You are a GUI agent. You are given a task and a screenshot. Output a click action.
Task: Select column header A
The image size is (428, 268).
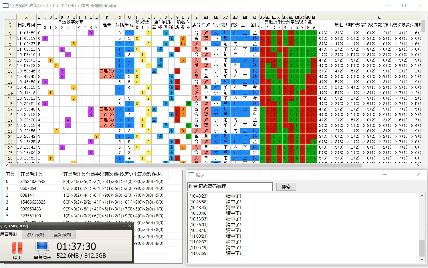pyautogui.click(x=26, y=17)
